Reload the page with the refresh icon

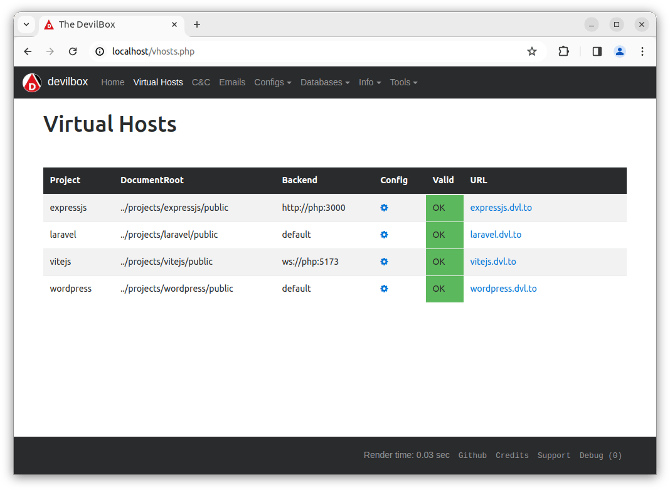[72, 51]
